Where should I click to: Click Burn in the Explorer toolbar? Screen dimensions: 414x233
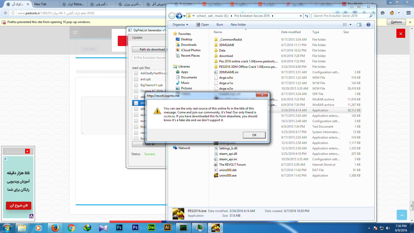click(x=220, y=25)
